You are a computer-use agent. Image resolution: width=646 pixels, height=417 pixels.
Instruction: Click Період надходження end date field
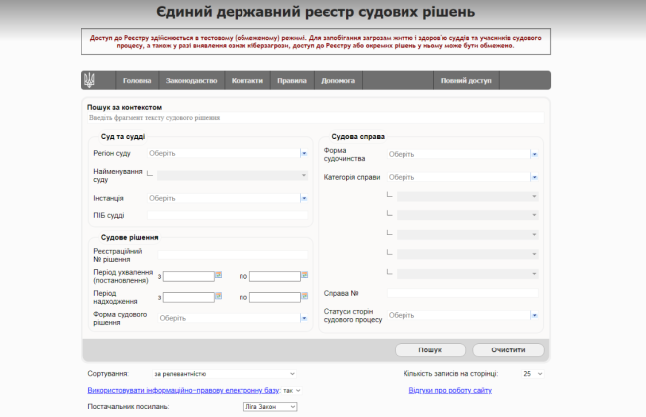tap(275, 297)
